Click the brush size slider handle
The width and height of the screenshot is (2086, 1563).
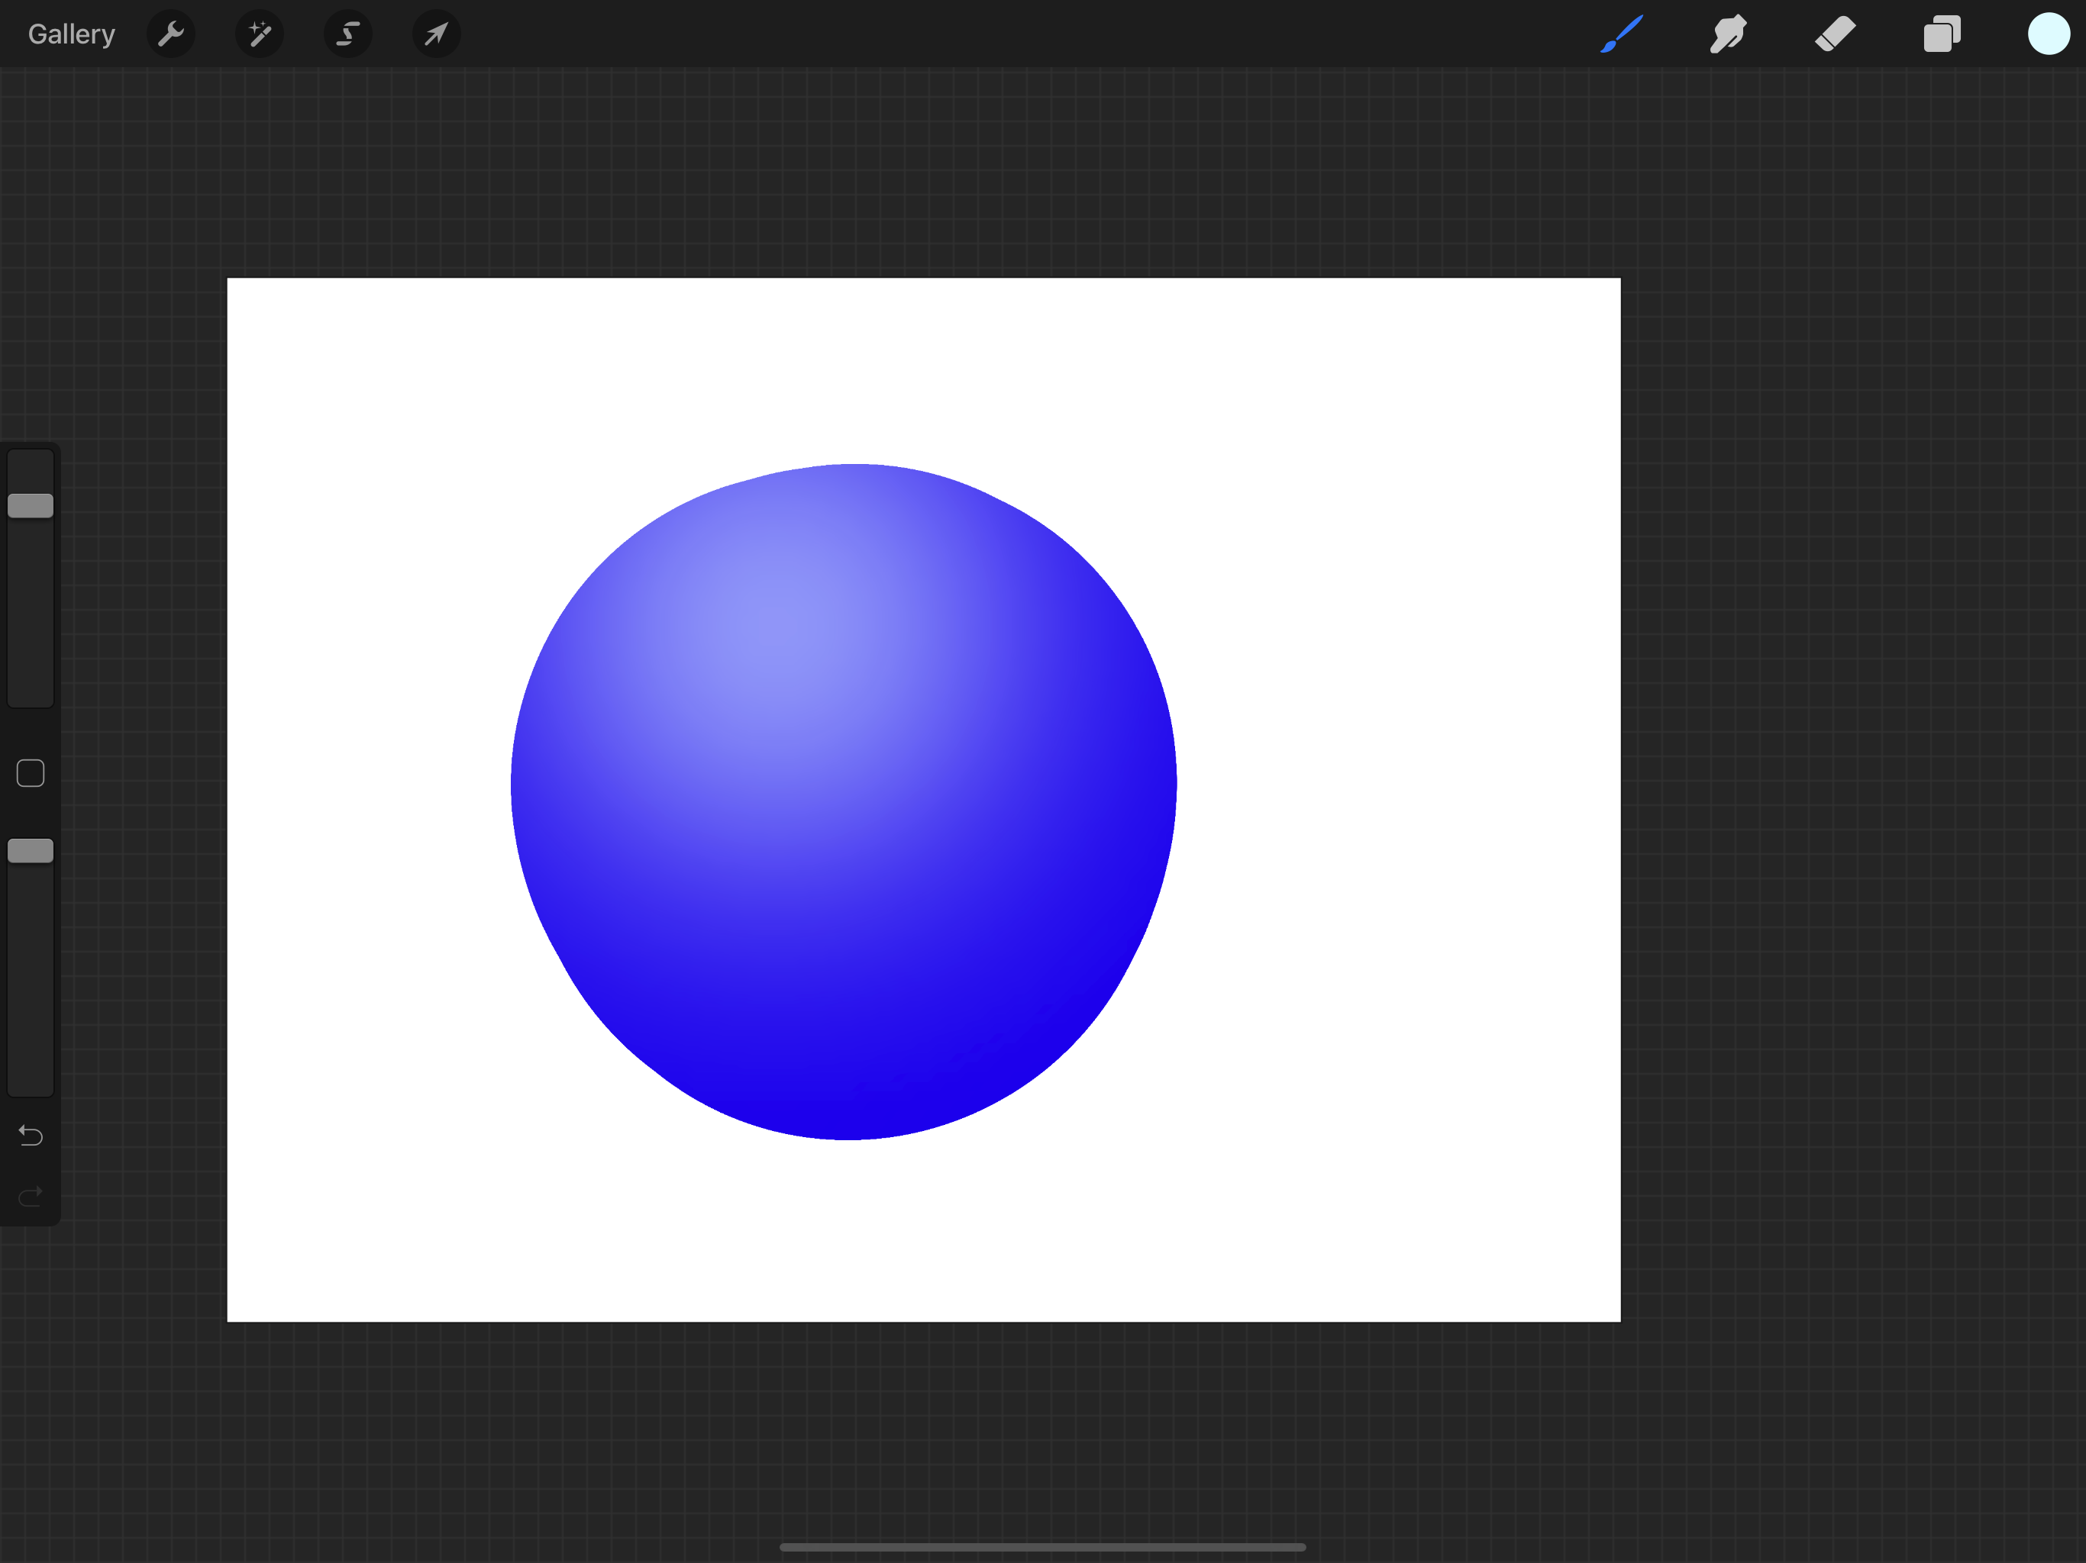pos(31,506)
